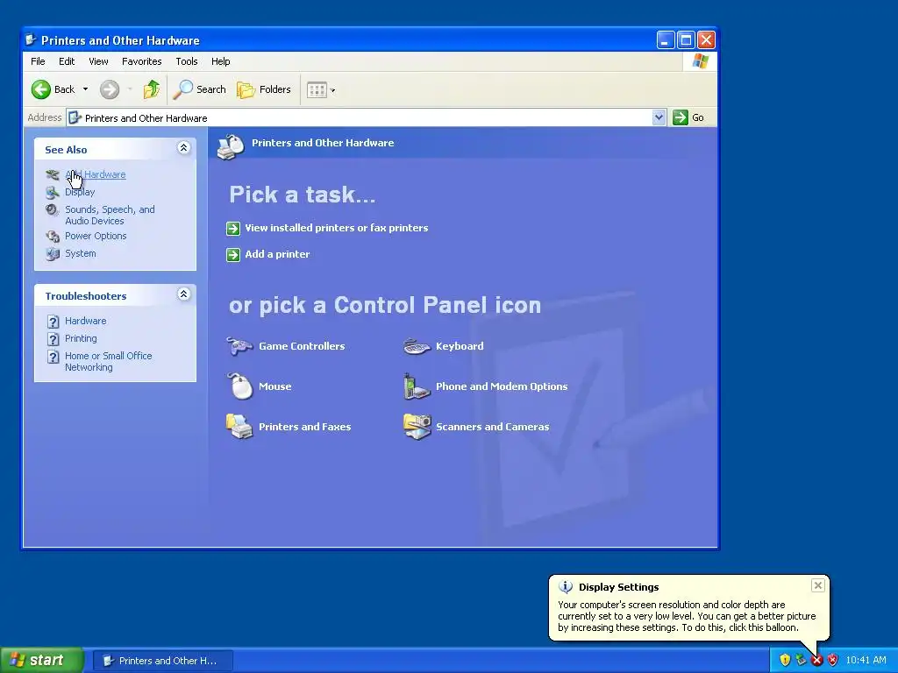Click the red X tray icon
898x673 pixels.
point(816,661)
